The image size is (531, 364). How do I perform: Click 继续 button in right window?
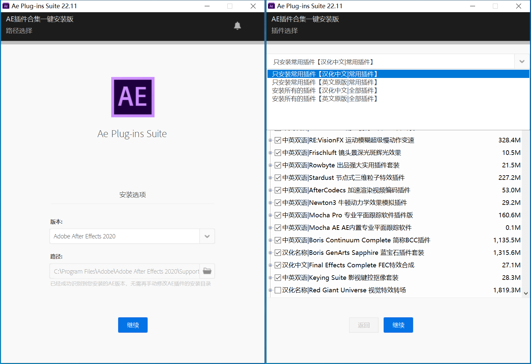coord(398,325)
